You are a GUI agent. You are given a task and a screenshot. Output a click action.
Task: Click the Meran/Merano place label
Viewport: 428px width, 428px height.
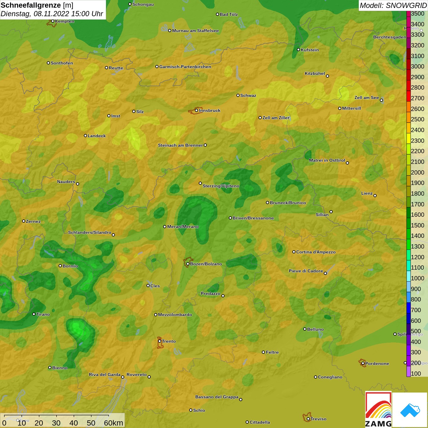coord(183,227)
